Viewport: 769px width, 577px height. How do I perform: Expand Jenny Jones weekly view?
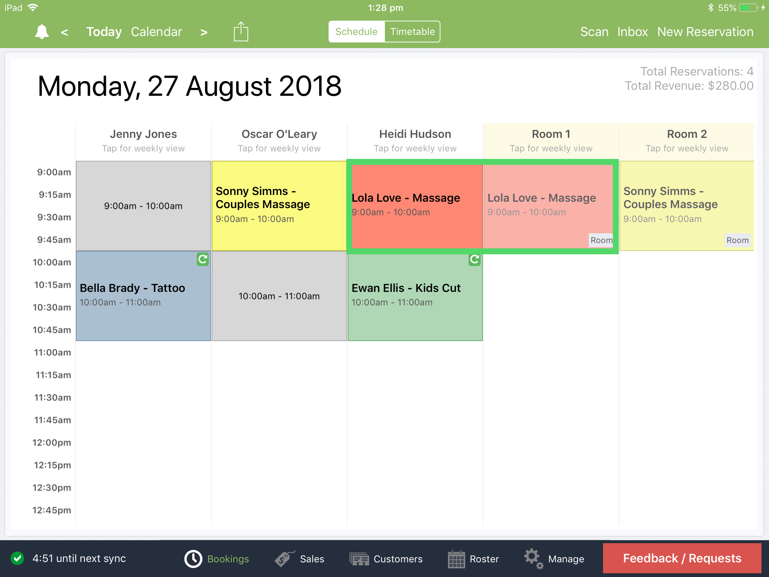(x=143, y=140)
